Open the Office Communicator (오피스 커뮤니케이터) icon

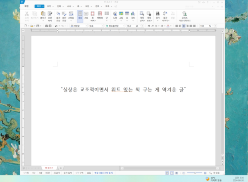[x=184, y=14]
